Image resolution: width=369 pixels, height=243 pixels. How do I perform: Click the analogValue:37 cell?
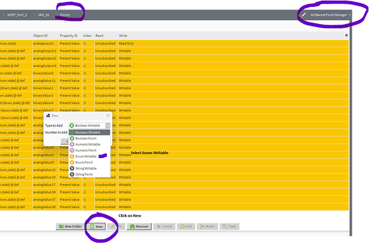pyautogui.click(x=44, y=200)
